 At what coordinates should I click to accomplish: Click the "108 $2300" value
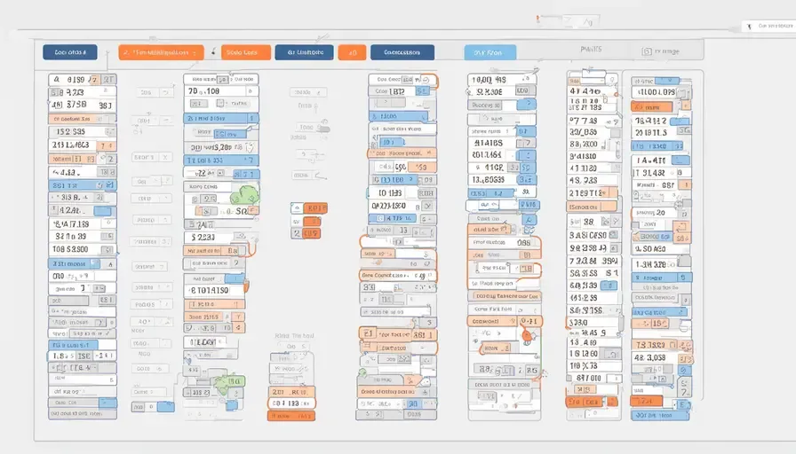(x=70, y=249)
